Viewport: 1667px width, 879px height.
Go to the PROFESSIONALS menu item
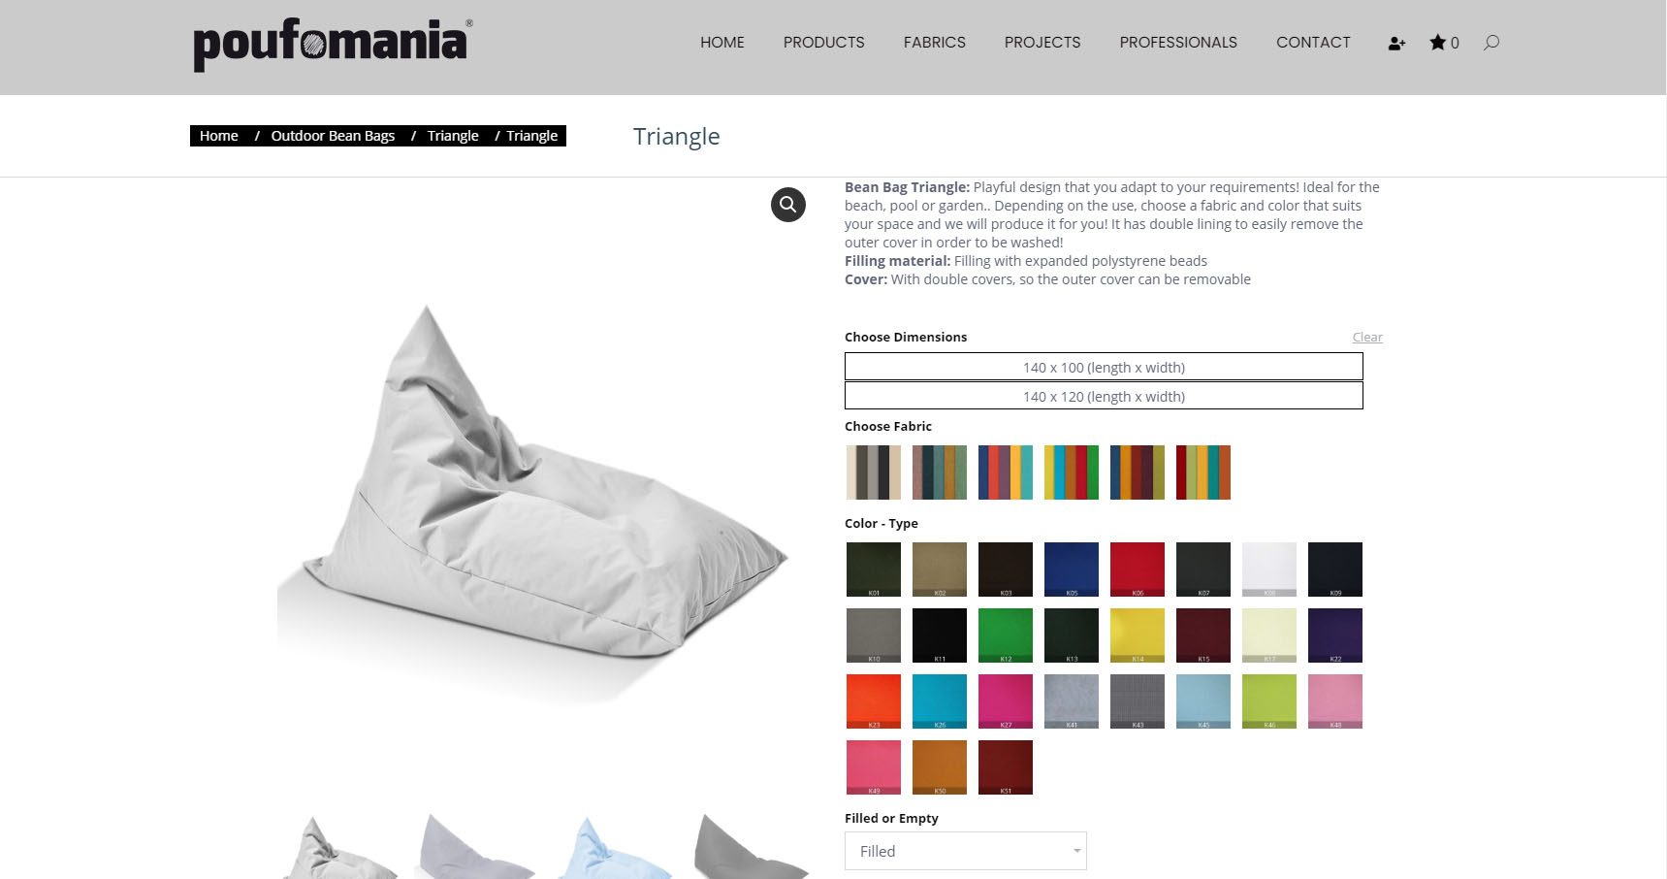coord(1178,43)
